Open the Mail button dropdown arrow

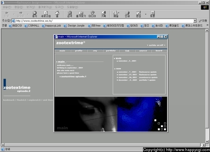(119, 13)
